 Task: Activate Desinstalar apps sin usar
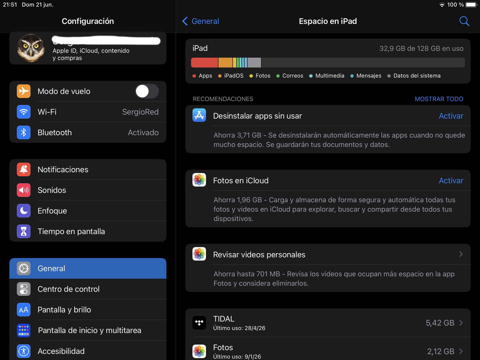(451, 116)
